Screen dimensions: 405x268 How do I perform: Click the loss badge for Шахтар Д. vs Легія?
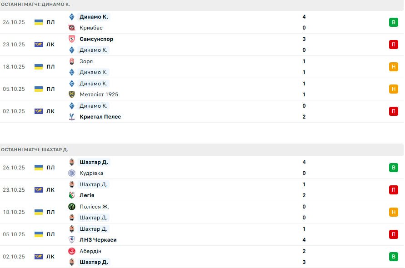(393, 190)
